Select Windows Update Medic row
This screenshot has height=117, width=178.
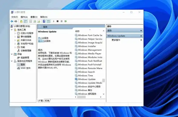(88, 83)
